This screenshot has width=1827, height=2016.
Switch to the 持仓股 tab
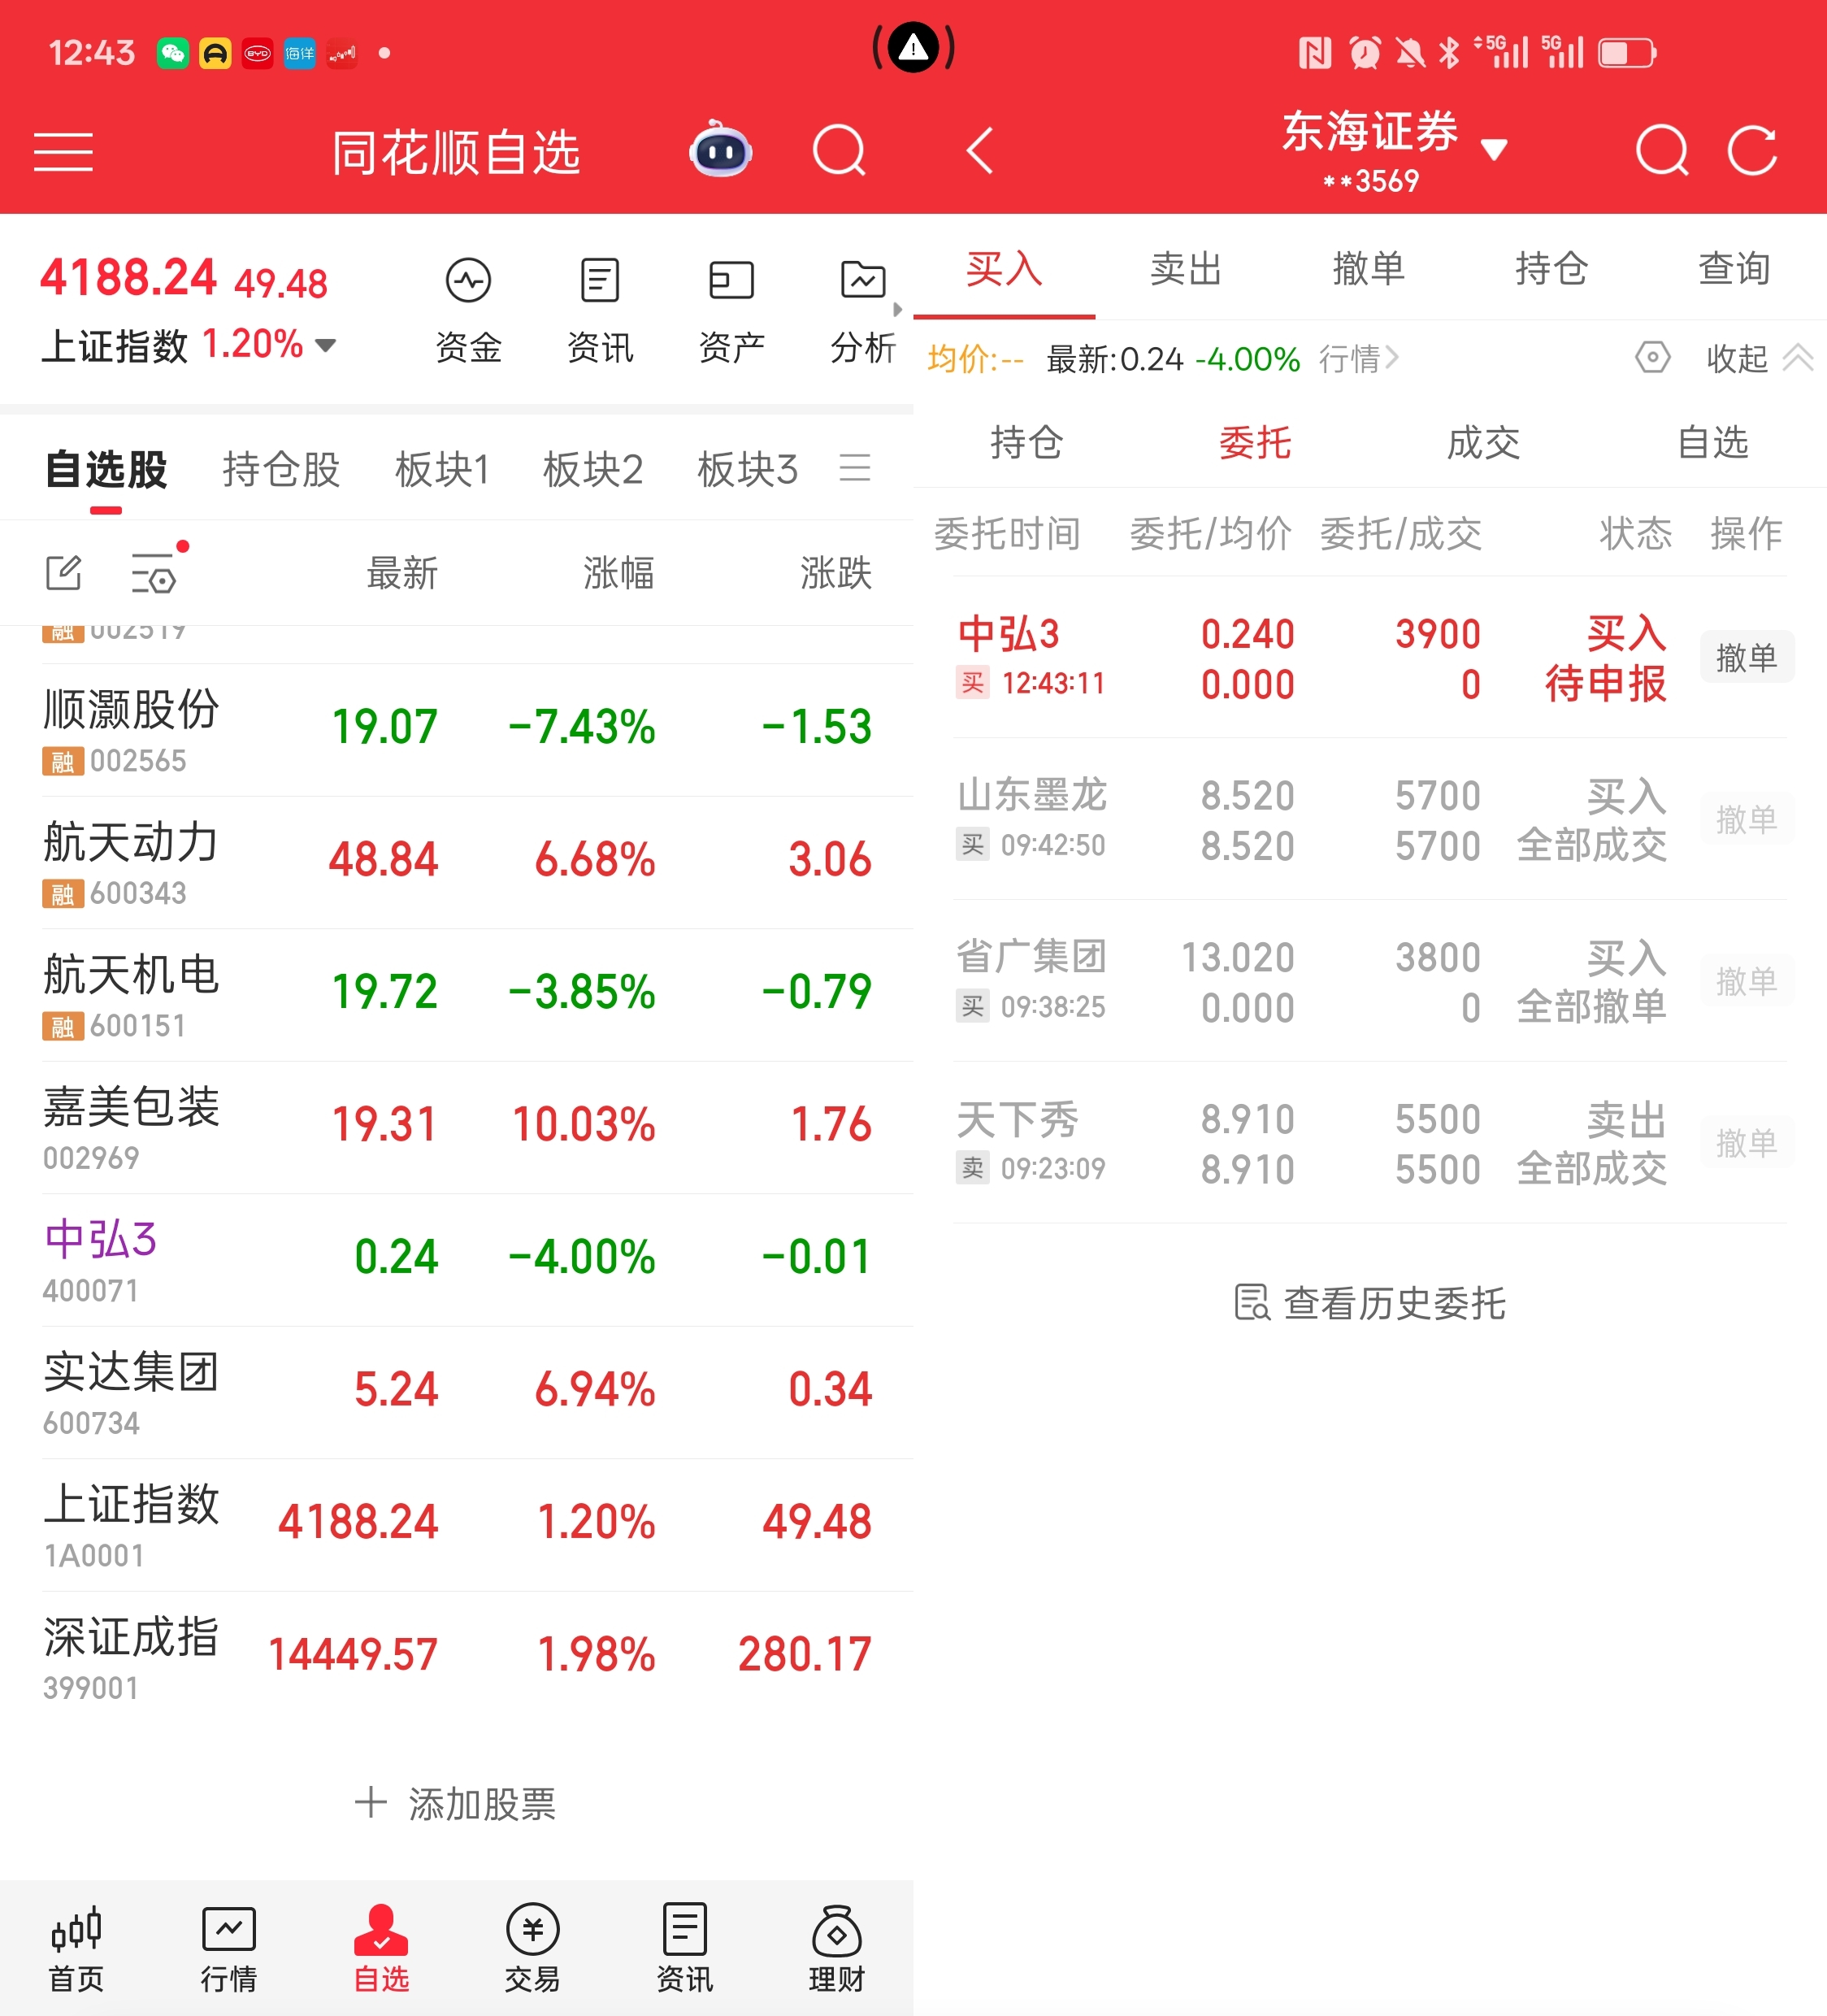point(281,469)
